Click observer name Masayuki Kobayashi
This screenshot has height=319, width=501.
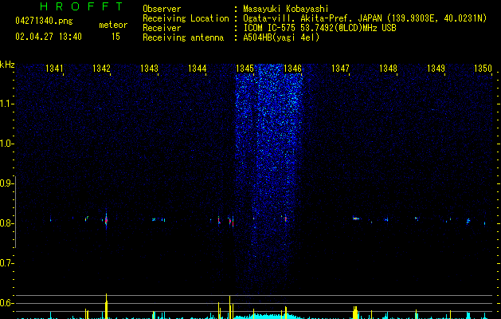coord(286,9)
